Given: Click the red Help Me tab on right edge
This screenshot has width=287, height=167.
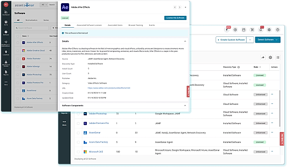Looking at the screenshot, I should coord(282,139).
